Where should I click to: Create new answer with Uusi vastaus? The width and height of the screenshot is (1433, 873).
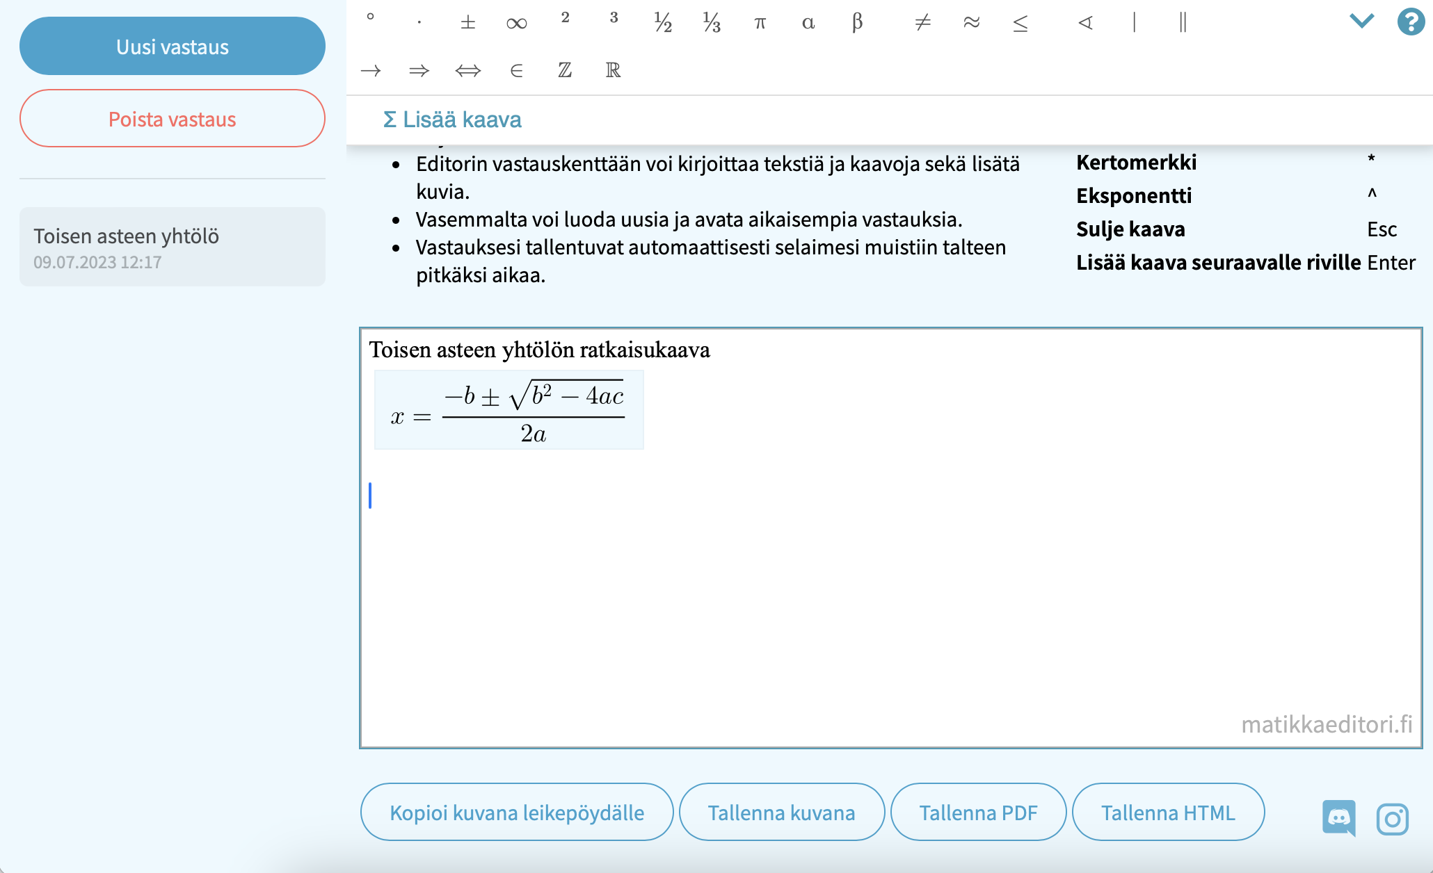pos(172,47)
